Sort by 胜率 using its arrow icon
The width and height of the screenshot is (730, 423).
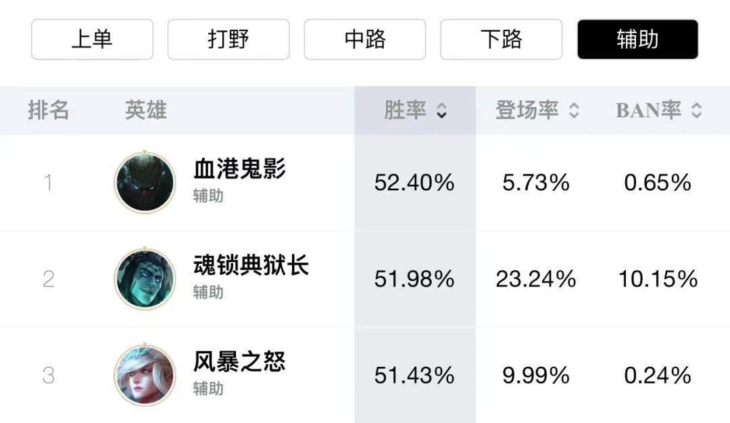coord(441,110)
